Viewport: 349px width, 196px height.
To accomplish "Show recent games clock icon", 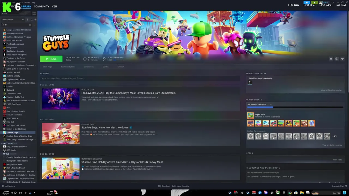I will (32, 20).
